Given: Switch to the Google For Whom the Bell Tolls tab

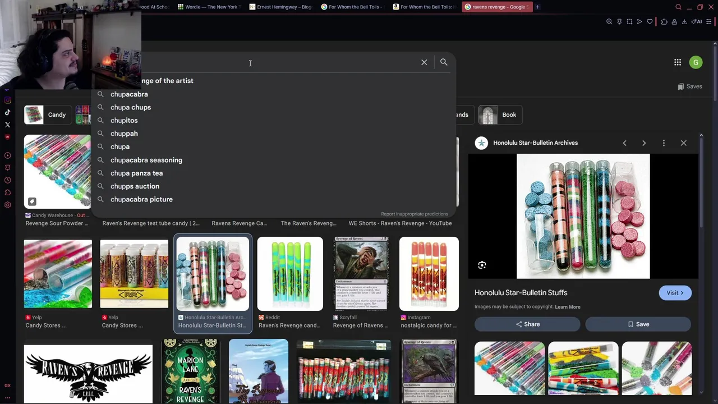Looking at the screenshot, I should point(352,7).
